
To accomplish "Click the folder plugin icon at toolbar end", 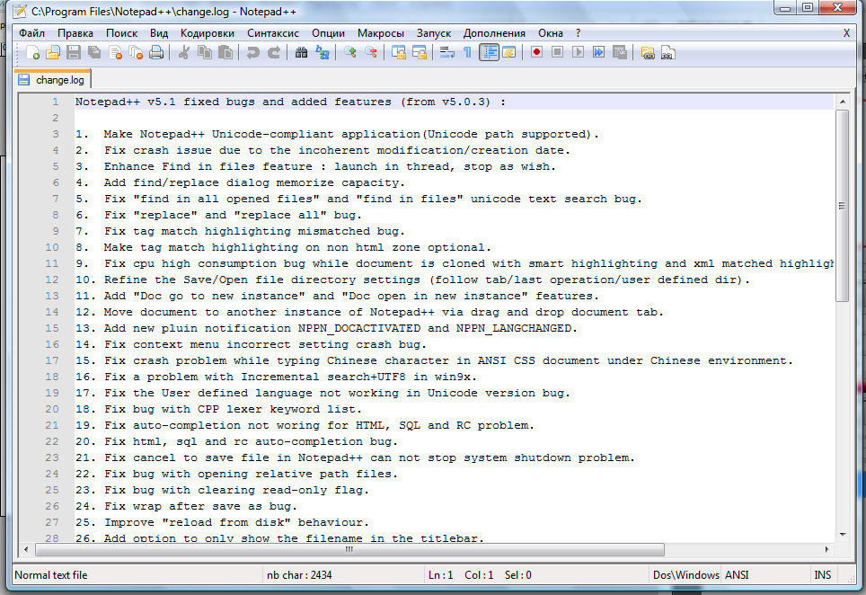I will pyautogui.click(x=648, y=52).
